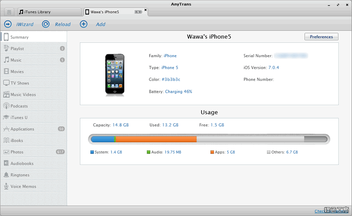Click the orange Apps color swatch
Viewport: 352px width, 216px height.
coord(212,152)
